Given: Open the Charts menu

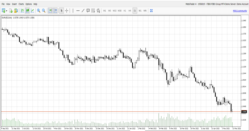Looking at the screenshot, I should (x=21, y=4).
